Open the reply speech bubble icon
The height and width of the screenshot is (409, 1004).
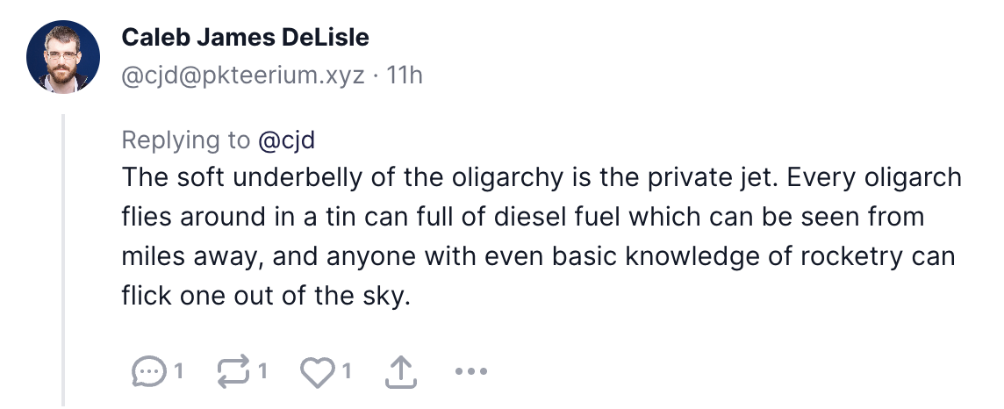pos(148,372)
